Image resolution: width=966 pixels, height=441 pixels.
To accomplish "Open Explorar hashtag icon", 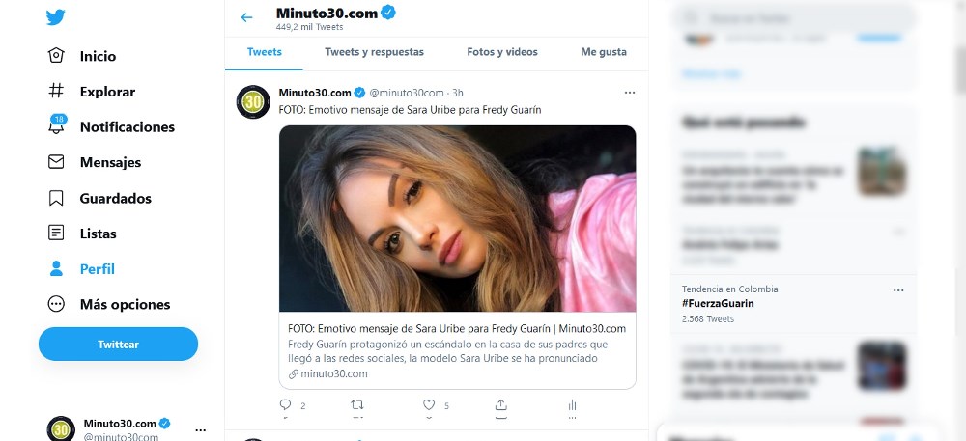I will coord(56,92).
